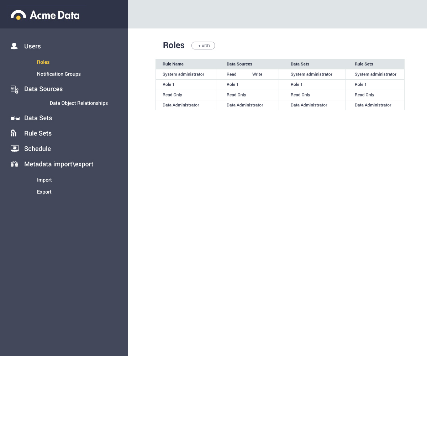Viewport: 427px width, 427px height.
Task: Open the Roles sidebar entry
Action: [x=43, y=62]
